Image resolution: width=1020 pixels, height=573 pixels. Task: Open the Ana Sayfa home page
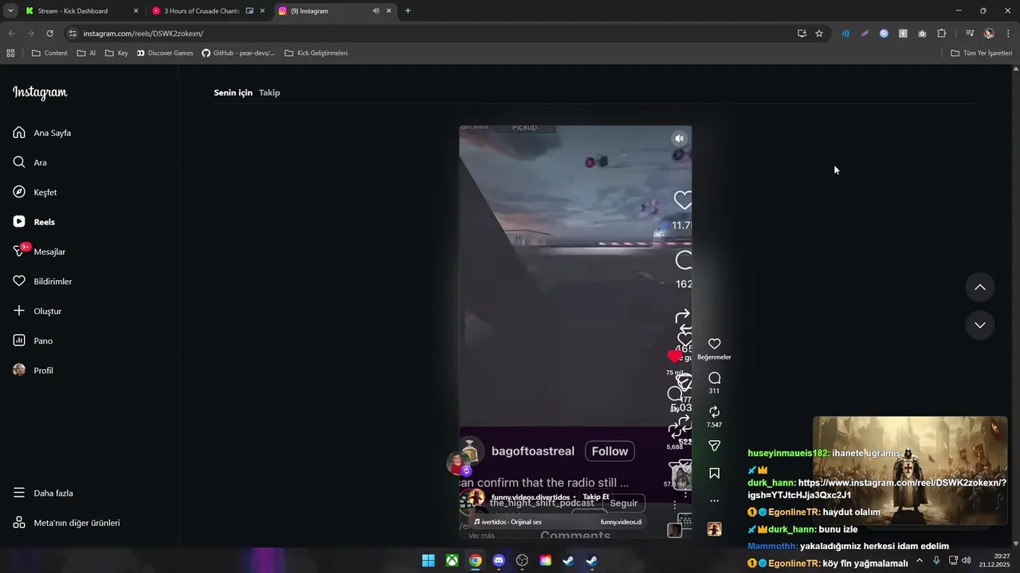point(42,133)
